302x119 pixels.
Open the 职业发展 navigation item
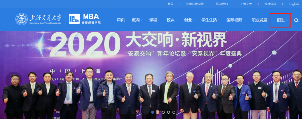tap(261, 20)
